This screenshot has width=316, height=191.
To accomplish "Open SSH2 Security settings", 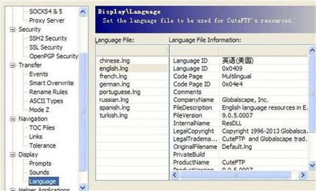I will click(48, 38).
